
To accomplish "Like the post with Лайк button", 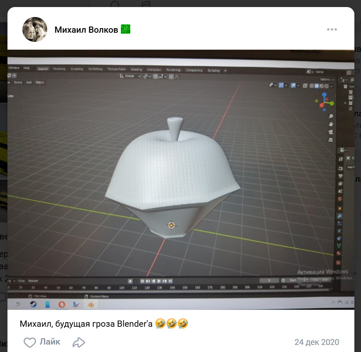I will pos(42,342).
